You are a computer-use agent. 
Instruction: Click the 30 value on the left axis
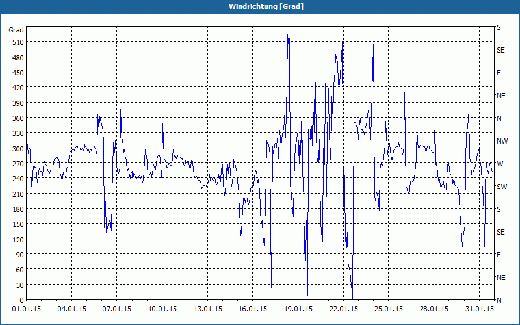[20, 285]
